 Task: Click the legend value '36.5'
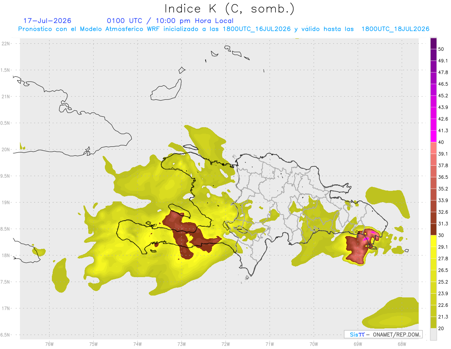click(443, 177)
